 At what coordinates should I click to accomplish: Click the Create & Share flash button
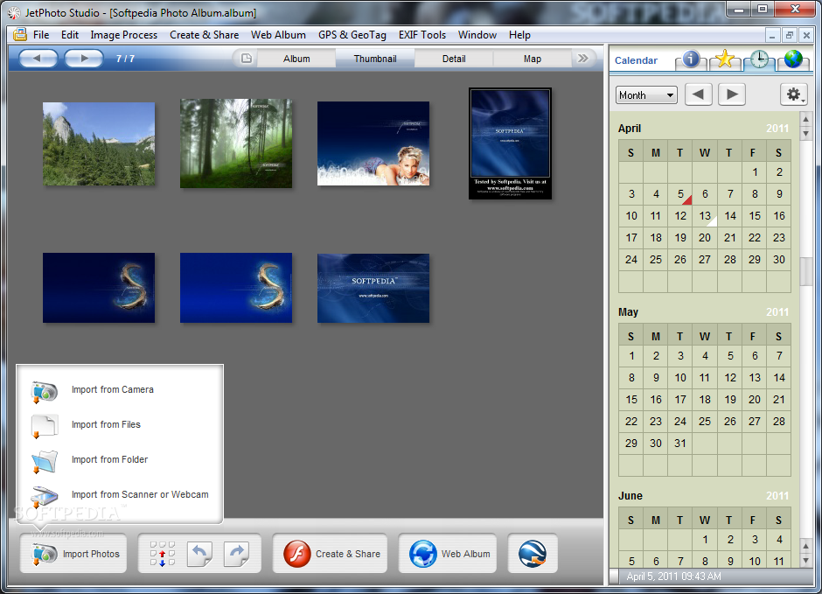[x=330, y=554]
